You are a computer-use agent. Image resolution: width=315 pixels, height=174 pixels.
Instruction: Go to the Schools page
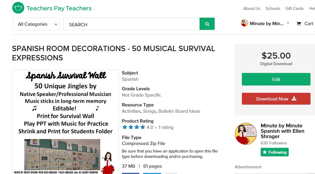273,8
